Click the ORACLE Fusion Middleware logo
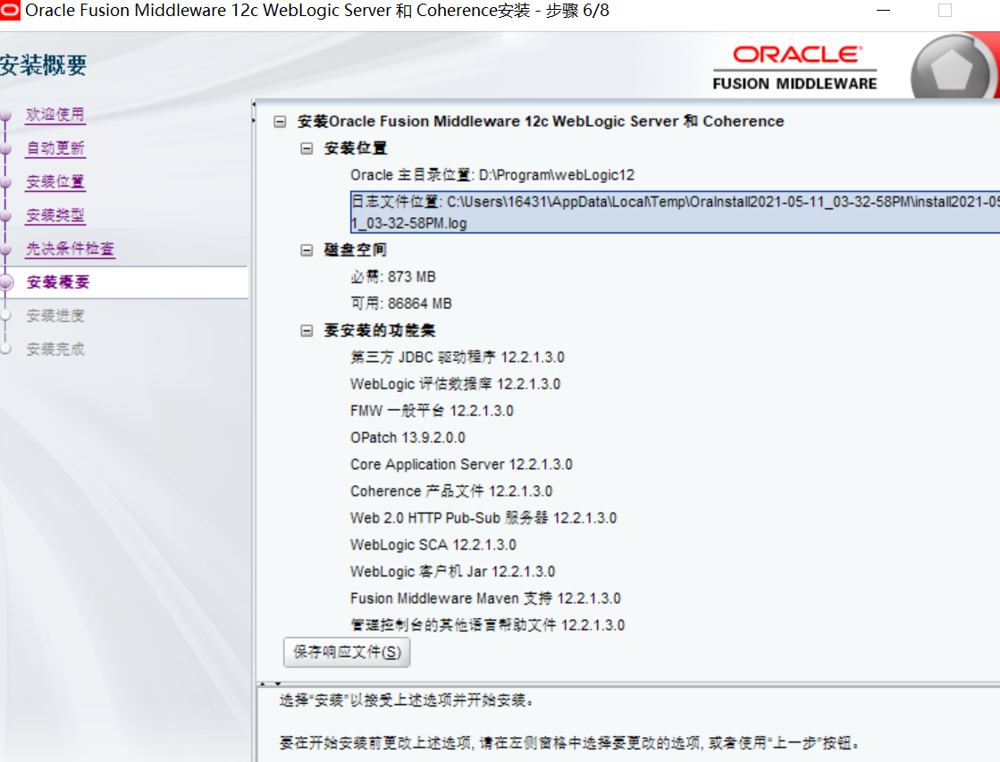Screen dimensions: 1000x762 [794, 65]
